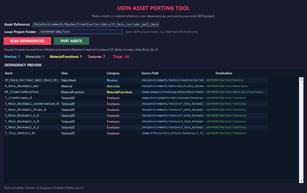Click the MaterialFunctions category cell
307x193 pixels.
click(x=119, y=92)
